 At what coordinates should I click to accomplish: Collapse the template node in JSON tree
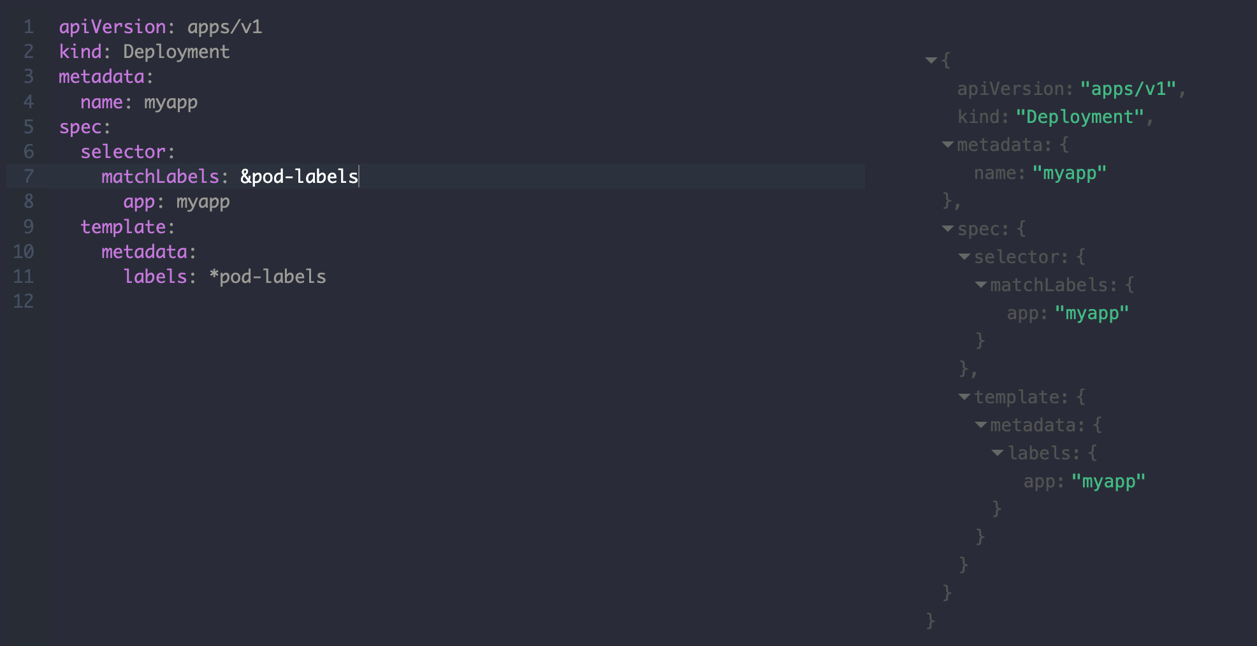click(x=964, y=397)
